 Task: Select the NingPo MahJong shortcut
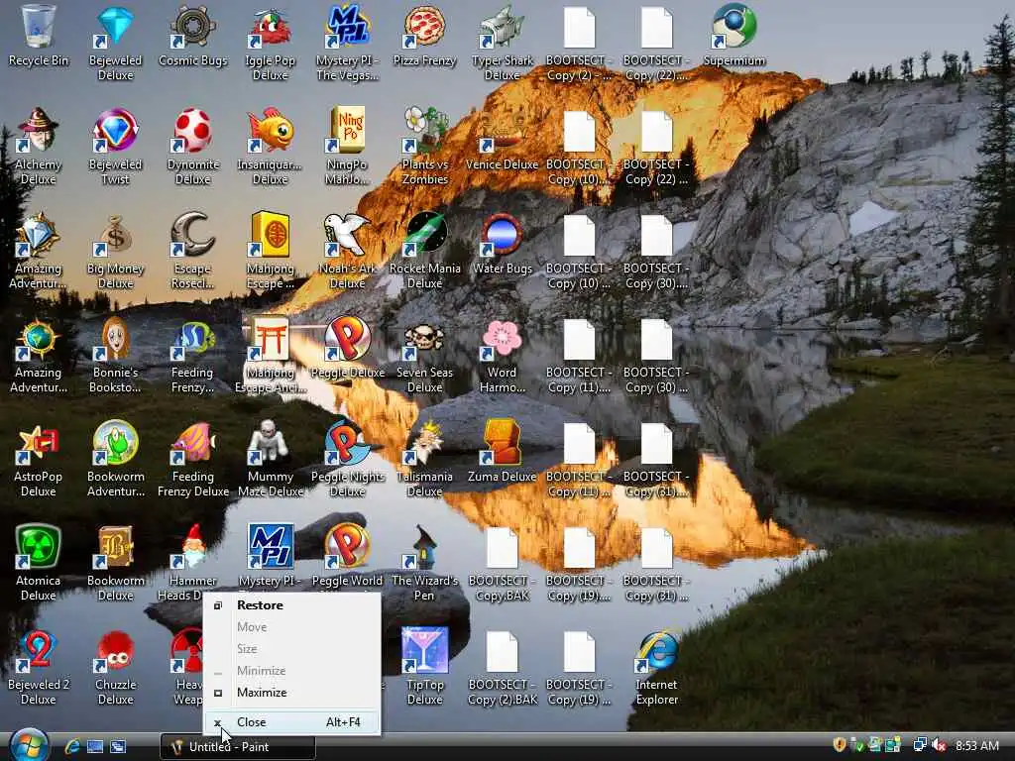click(x=347, y=147)
